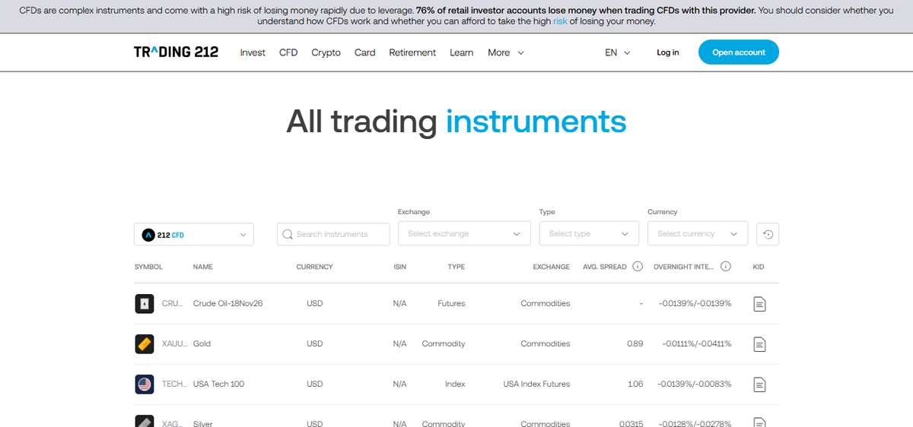This screenshot has height=427, width=913.
Task: Open the Learn menu item
Action: click(x=461, y=52)
